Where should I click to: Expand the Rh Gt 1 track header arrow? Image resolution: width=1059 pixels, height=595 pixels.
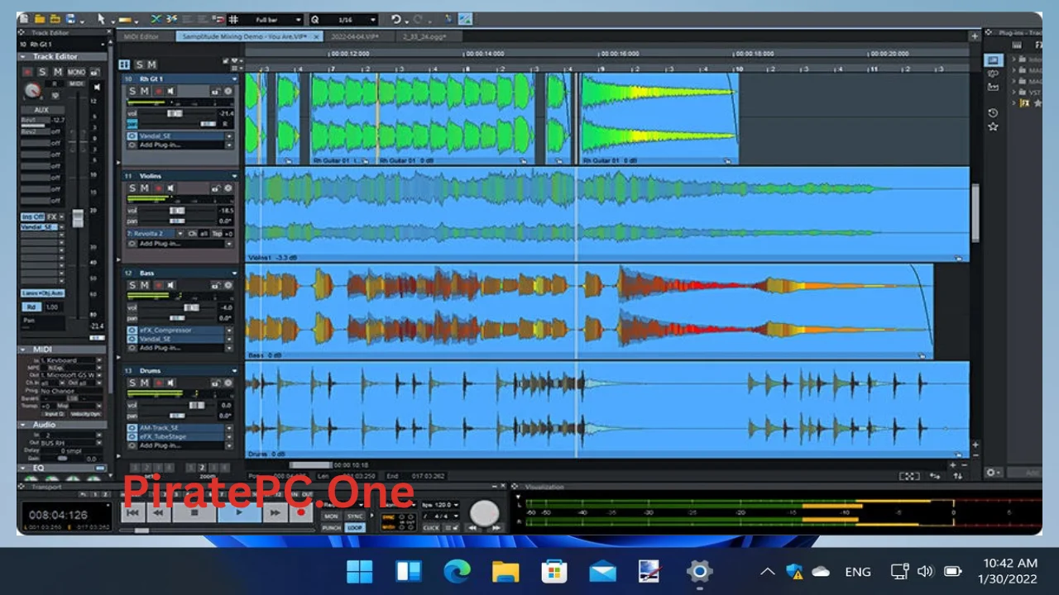[235, 79]
